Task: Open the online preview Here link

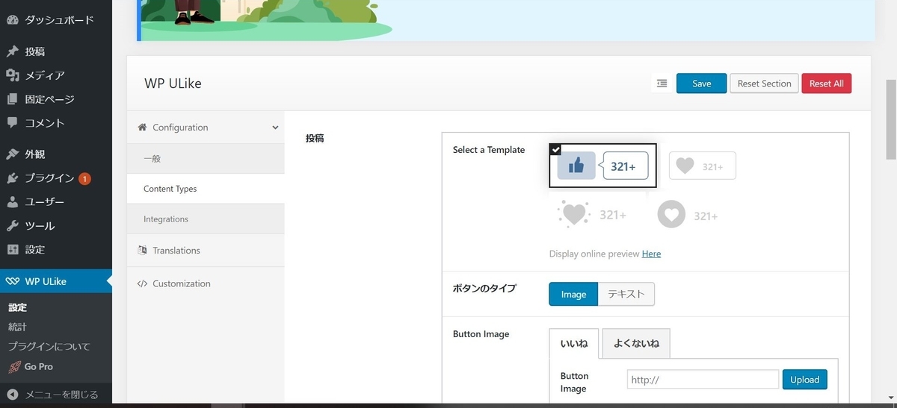Action: (x=651, y=254)
